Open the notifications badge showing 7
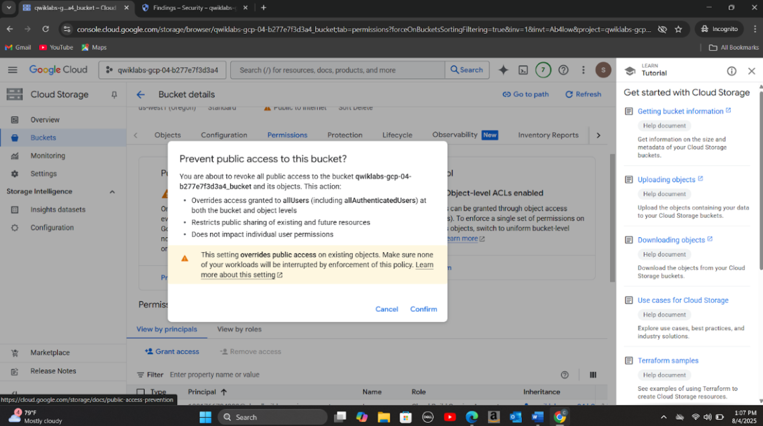763x426 pixels. pyautogui.click(x=543, y=70)
